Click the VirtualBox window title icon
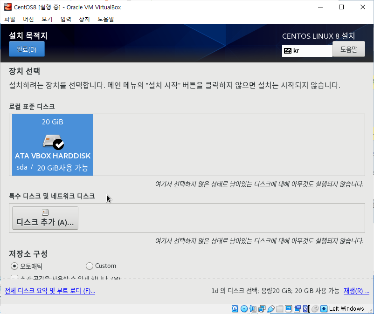Screen dimensions: 374x314 8,7
